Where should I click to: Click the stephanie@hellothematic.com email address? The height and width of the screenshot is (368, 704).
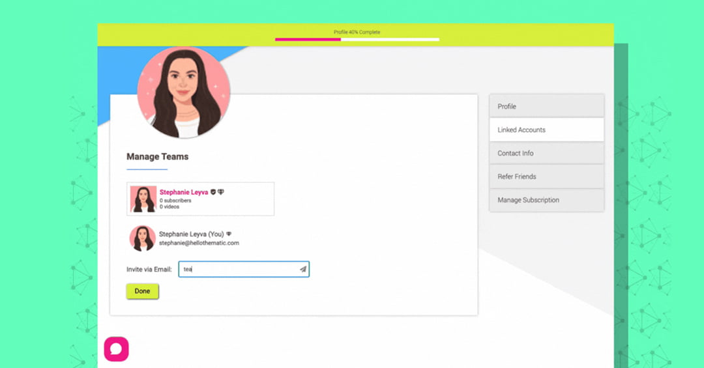coord(199,243)
